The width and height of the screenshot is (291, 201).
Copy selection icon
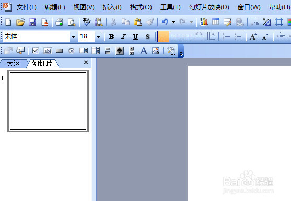coord(125,22)
